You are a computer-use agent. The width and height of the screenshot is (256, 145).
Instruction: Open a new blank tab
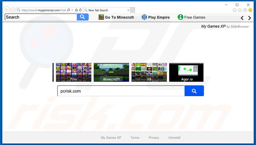(133, 10)
